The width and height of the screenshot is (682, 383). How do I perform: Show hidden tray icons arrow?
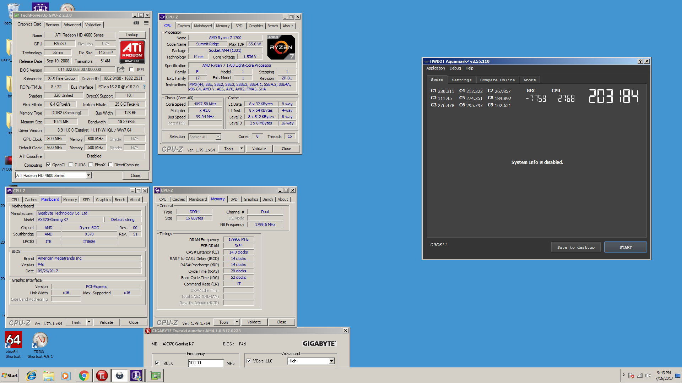623,375
